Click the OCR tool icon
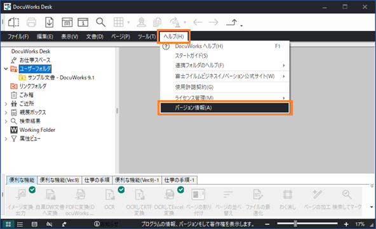 (110, 195)
